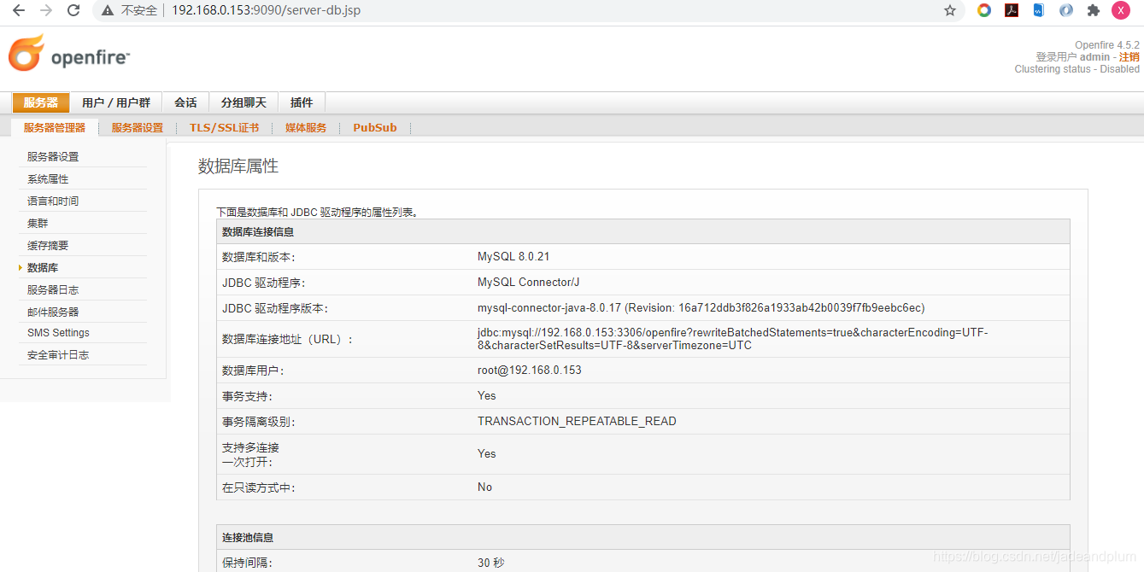Reload the current page
1144x572 pixels.
coord(73,10)
